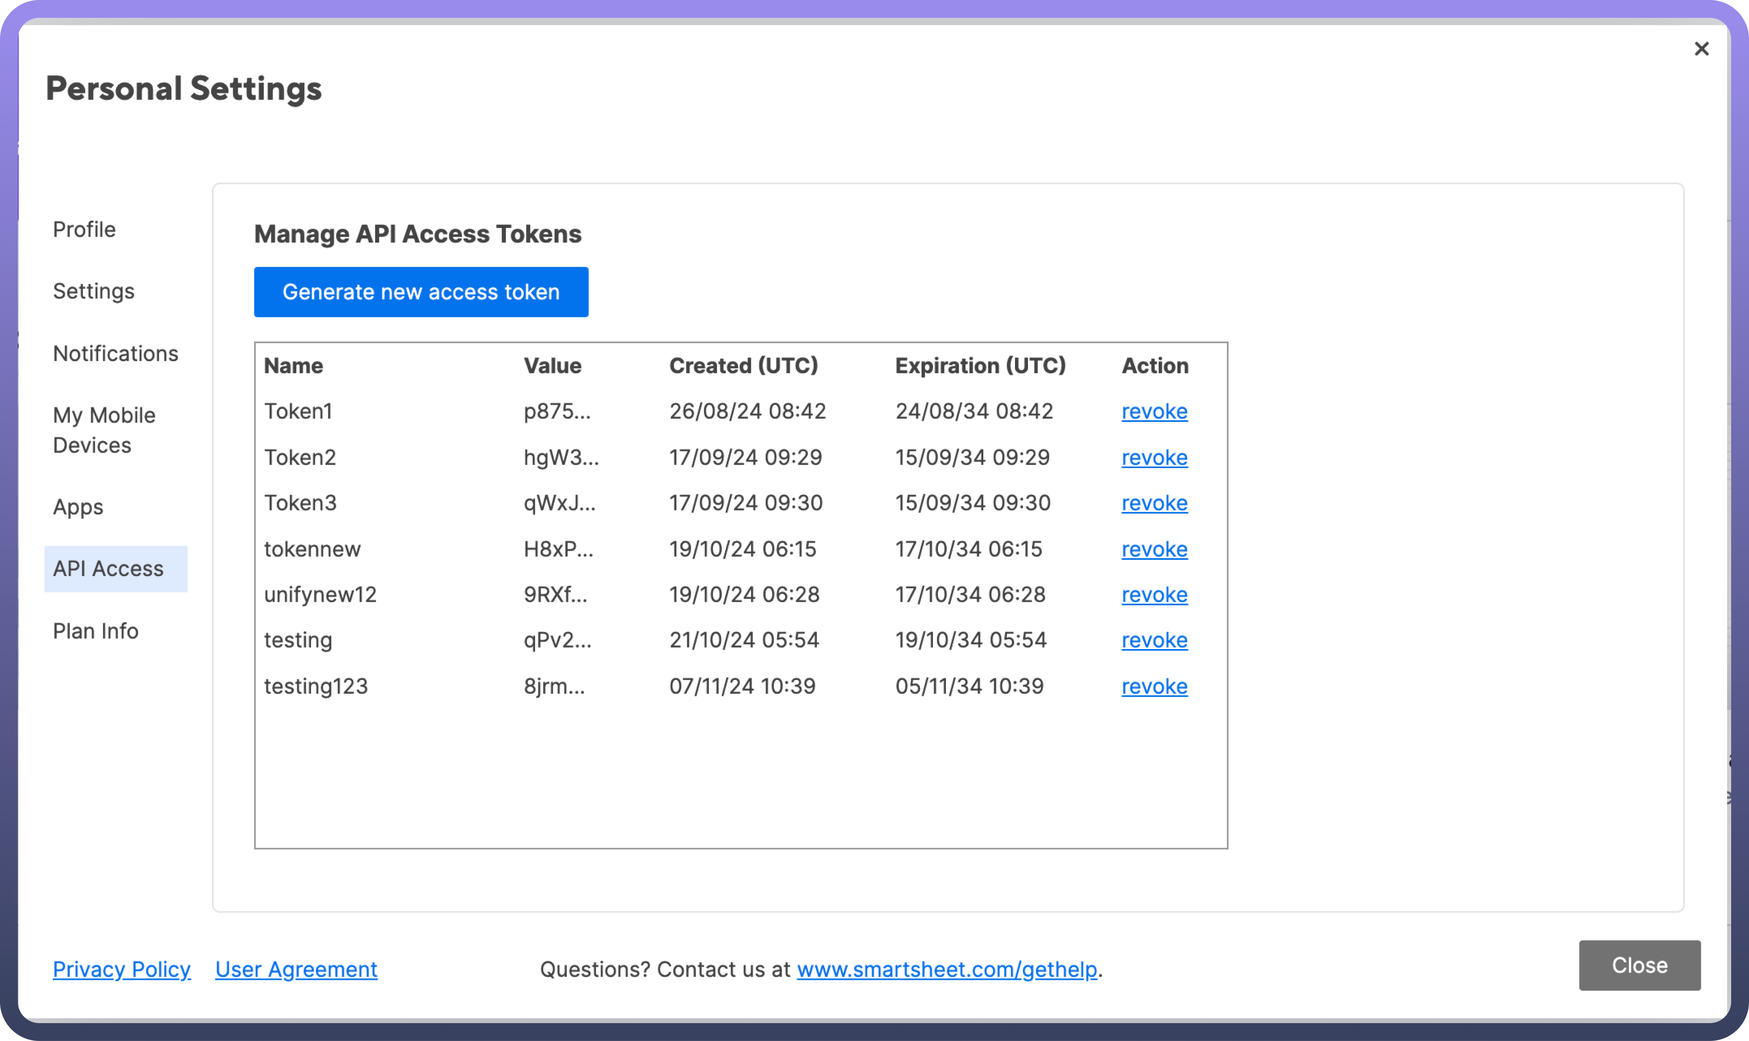Viewport: 1749px width, 1041px height.
Task: Visit the smartsheet.com/gethelp link
Action: point(947,969)
